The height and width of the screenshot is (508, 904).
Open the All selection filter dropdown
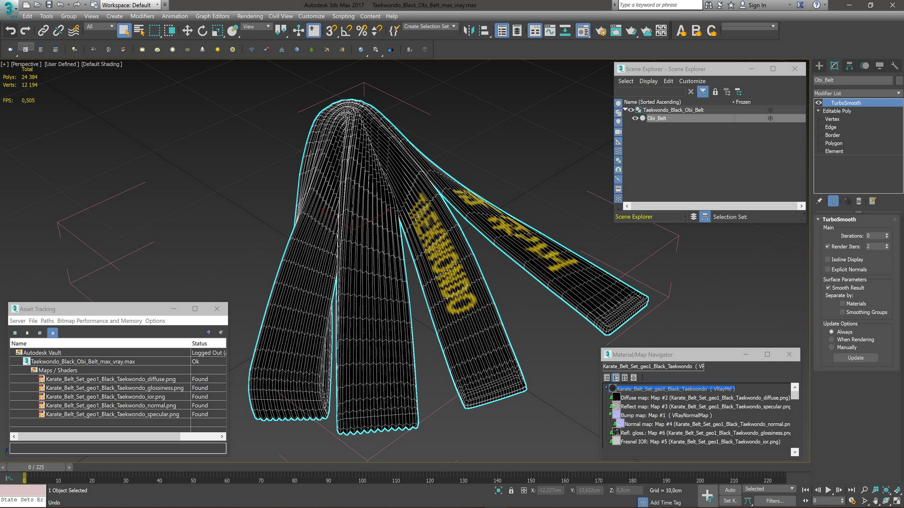click(x=100, y=26)
